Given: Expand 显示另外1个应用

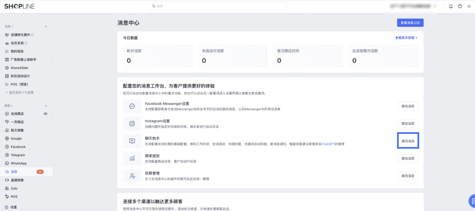Looking at the screenshot, I should tap(21, 92).
